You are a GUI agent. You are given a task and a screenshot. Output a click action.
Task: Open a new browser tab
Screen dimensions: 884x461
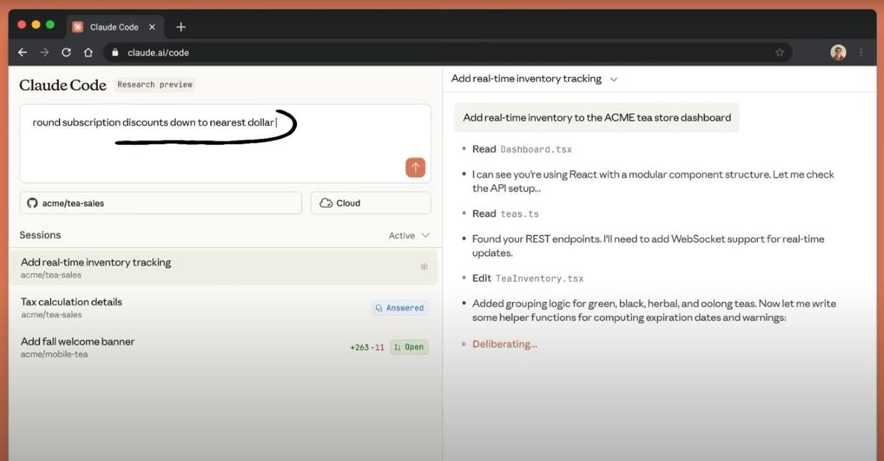coord(181,27)
